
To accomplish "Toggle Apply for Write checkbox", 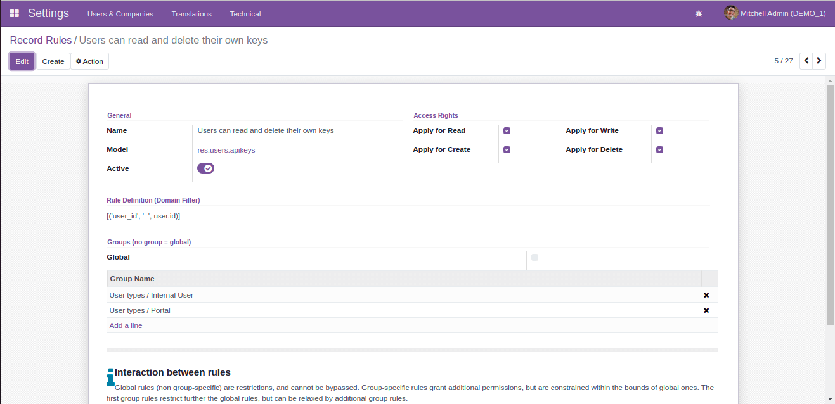I will pos(659,131).
